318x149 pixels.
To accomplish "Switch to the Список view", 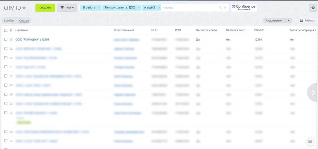I will 24,21.
